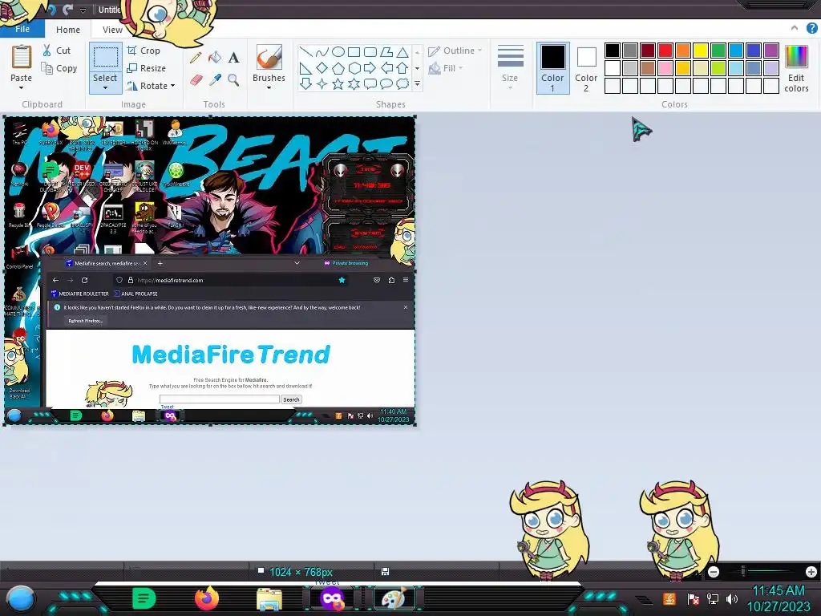The height and width of the screenshot is (616, 821).
Task: Choose the Four-point star shape
Action: 322,83
